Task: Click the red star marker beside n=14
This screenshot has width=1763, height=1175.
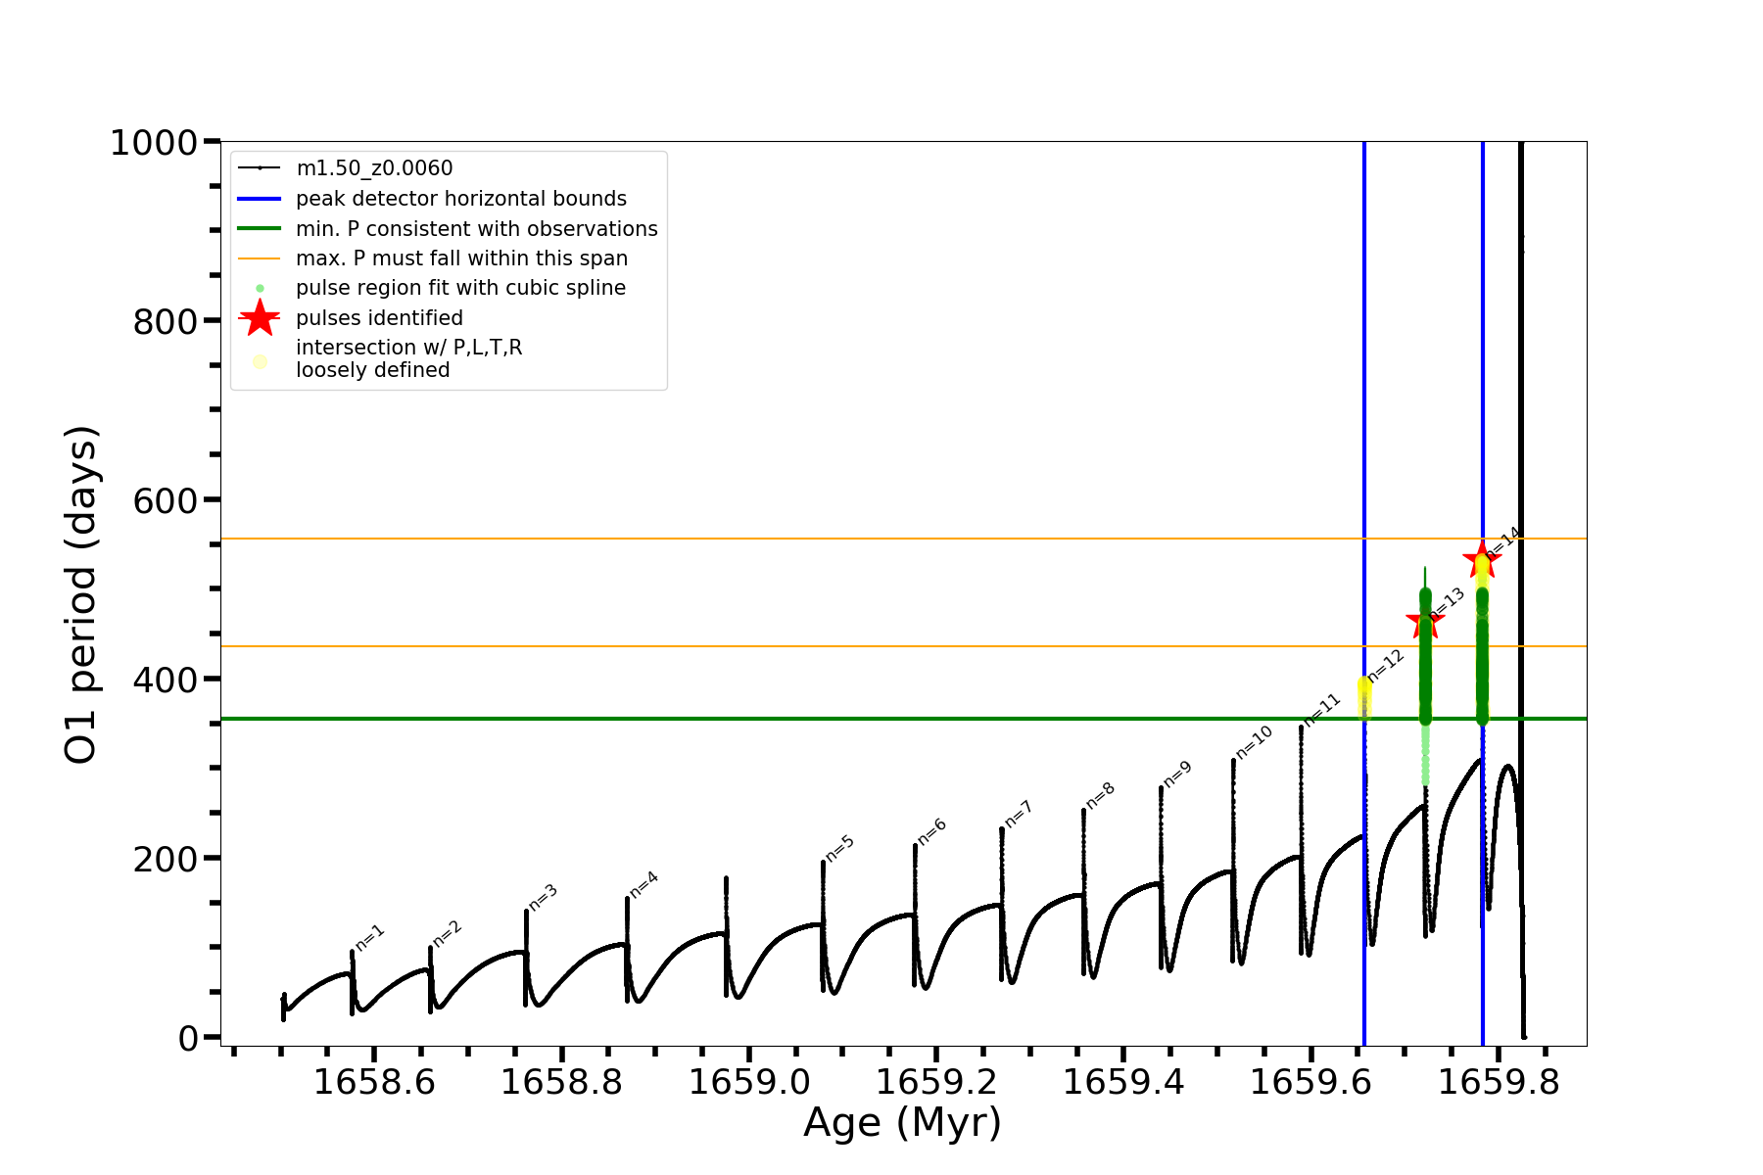Action: pos(1481,560)
